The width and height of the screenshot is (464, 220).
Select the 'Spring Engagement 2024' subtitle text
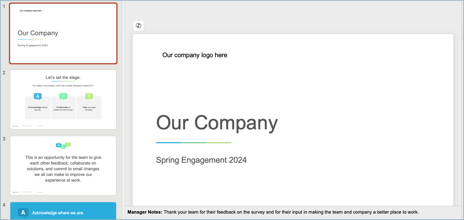pyautogui.click(x=201, y=160)
